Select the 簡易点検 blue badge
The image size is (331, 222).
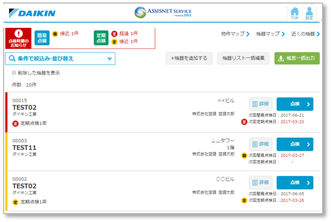pos(42,38)
